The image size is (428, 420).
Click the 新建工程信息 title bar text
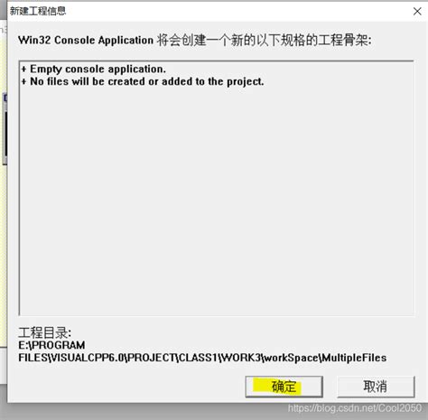tap(38, 11)
